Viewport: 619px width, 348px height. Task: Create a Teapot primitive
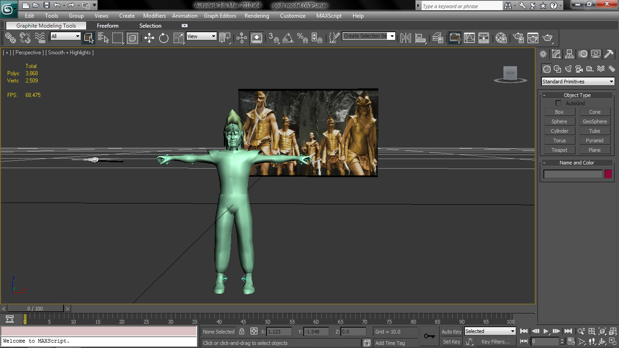click(559, 150)
